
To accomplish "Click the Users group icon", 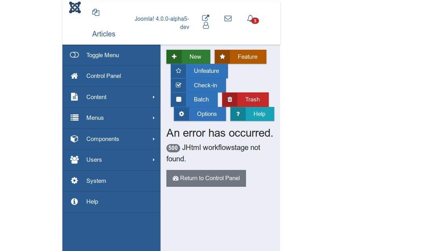I will pyautogui.click(x=75, y=160).
